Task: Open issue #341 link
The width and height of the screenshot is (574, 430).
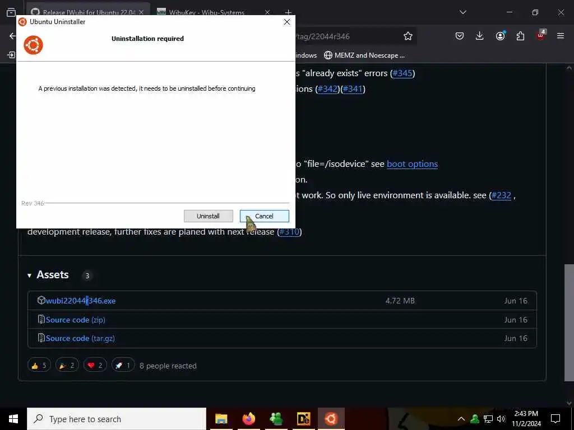Action: pos(353,89)
